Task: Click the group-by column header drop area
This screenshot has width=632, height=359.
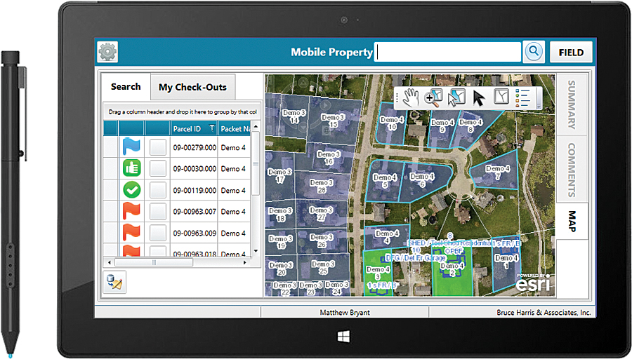Action: pyautogui.click(x=182, y=112)
